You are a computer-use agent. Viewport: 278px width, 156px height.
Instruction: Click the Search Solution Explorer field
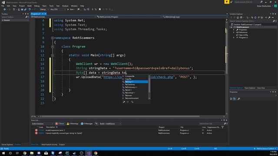point(252,21)
